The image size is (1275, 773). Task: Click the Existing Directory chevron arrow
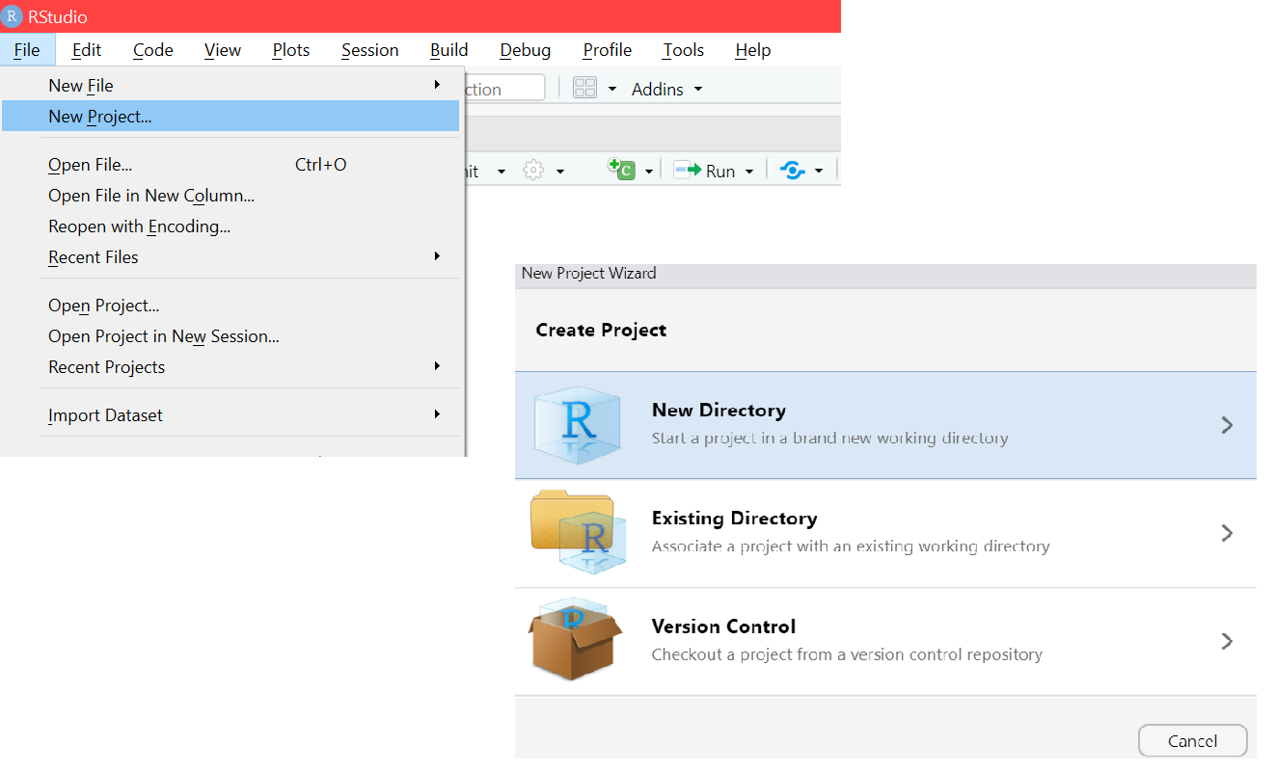[1227, 533]
